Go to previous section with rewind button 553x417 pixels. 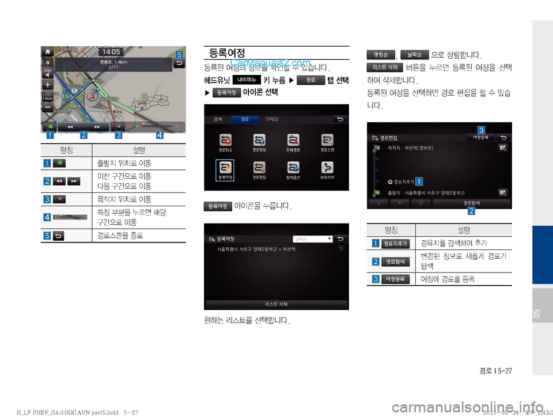pyautogui.click(x=70, y=127)
